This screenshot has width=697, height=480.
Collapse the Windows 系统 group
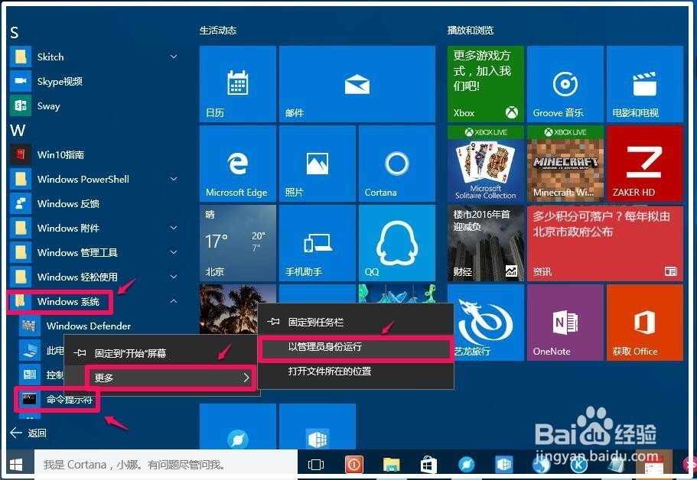[174, 301]
